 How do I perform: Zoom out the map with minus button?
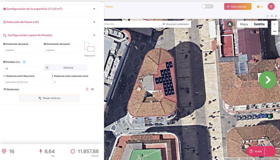pos(274,32)
